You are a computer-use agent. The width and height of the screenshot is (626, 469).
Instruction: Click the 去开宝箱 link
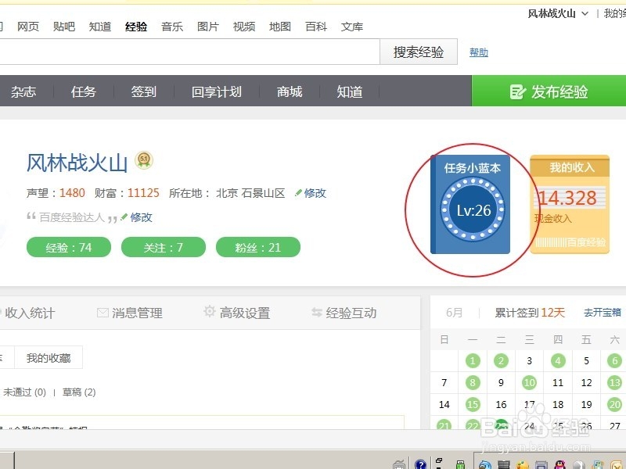[600, 312]
